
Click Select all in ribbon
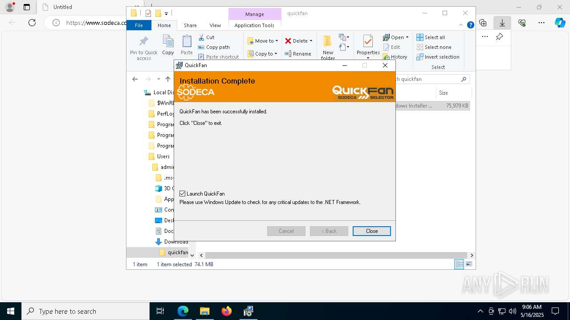[x=431, y=37]
